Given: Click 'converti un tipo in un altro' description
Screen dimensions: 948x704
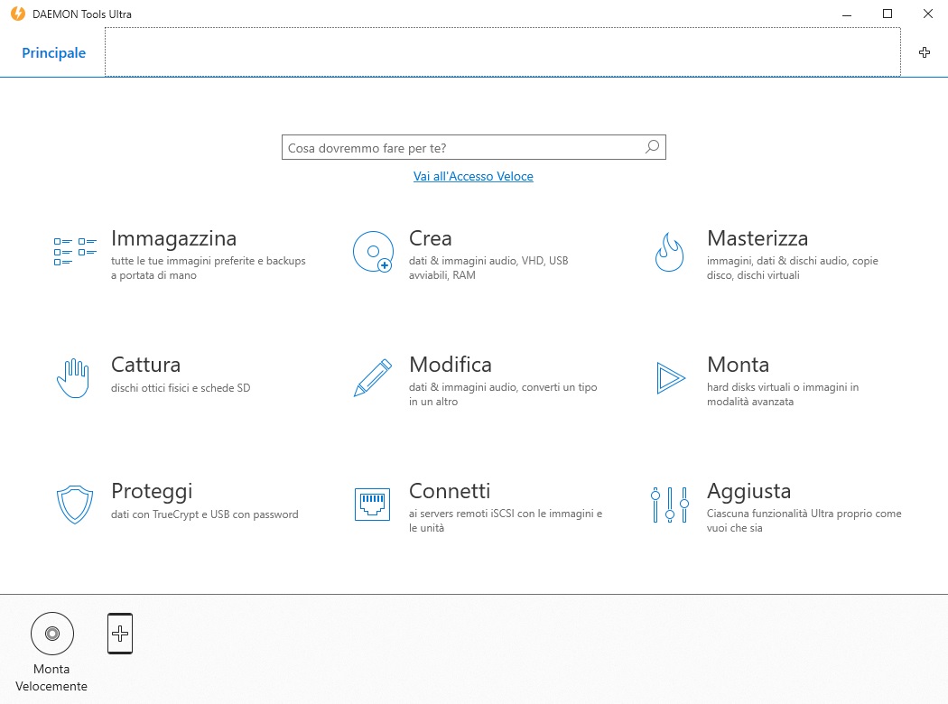Looking at the screenshot, I should tap(503, 394).
